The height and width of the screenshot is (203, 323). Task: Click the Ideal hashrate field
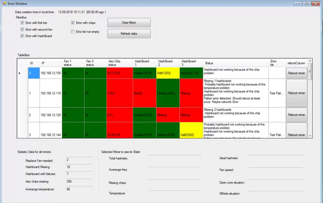coord(275,158)
